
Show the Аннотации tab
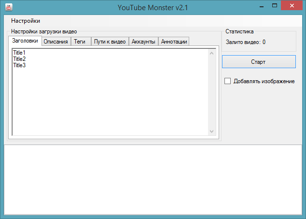174,42
